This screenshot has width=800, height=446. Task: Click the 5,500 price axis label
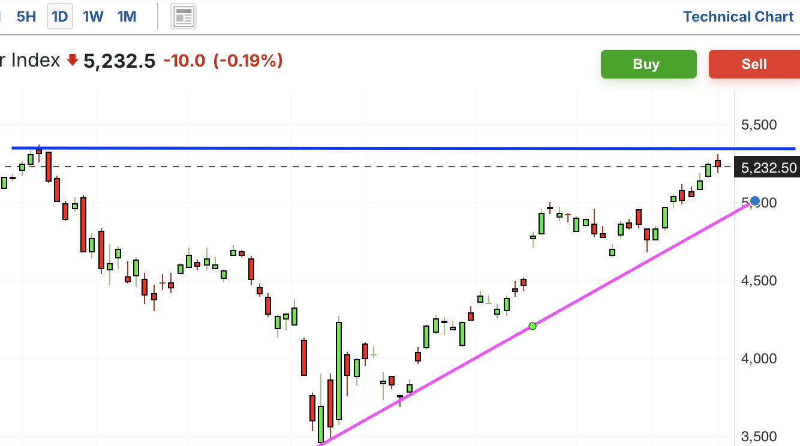click(759, 125)
